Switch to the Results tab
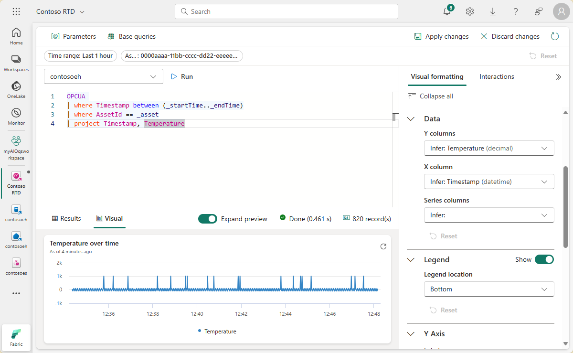Image resolution: width=573 pixels, height=353 pixels. click(x=66, y=219)
